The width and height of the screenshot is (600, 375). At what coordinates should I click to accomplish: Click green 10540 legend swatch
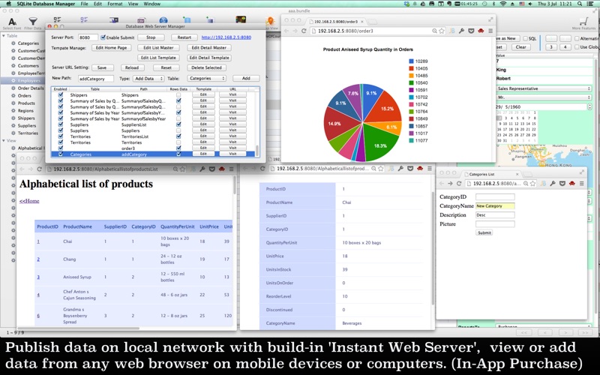pyautogui.click(x=411, y=83)
